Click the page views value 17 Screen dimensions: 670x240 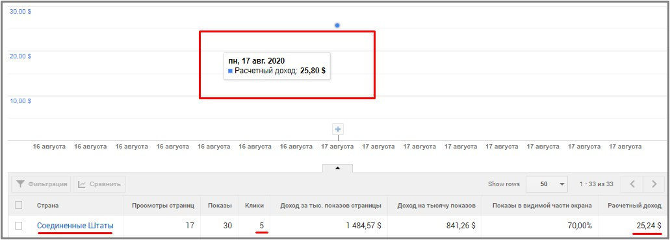pyautogui.click(x=190, y=226)
